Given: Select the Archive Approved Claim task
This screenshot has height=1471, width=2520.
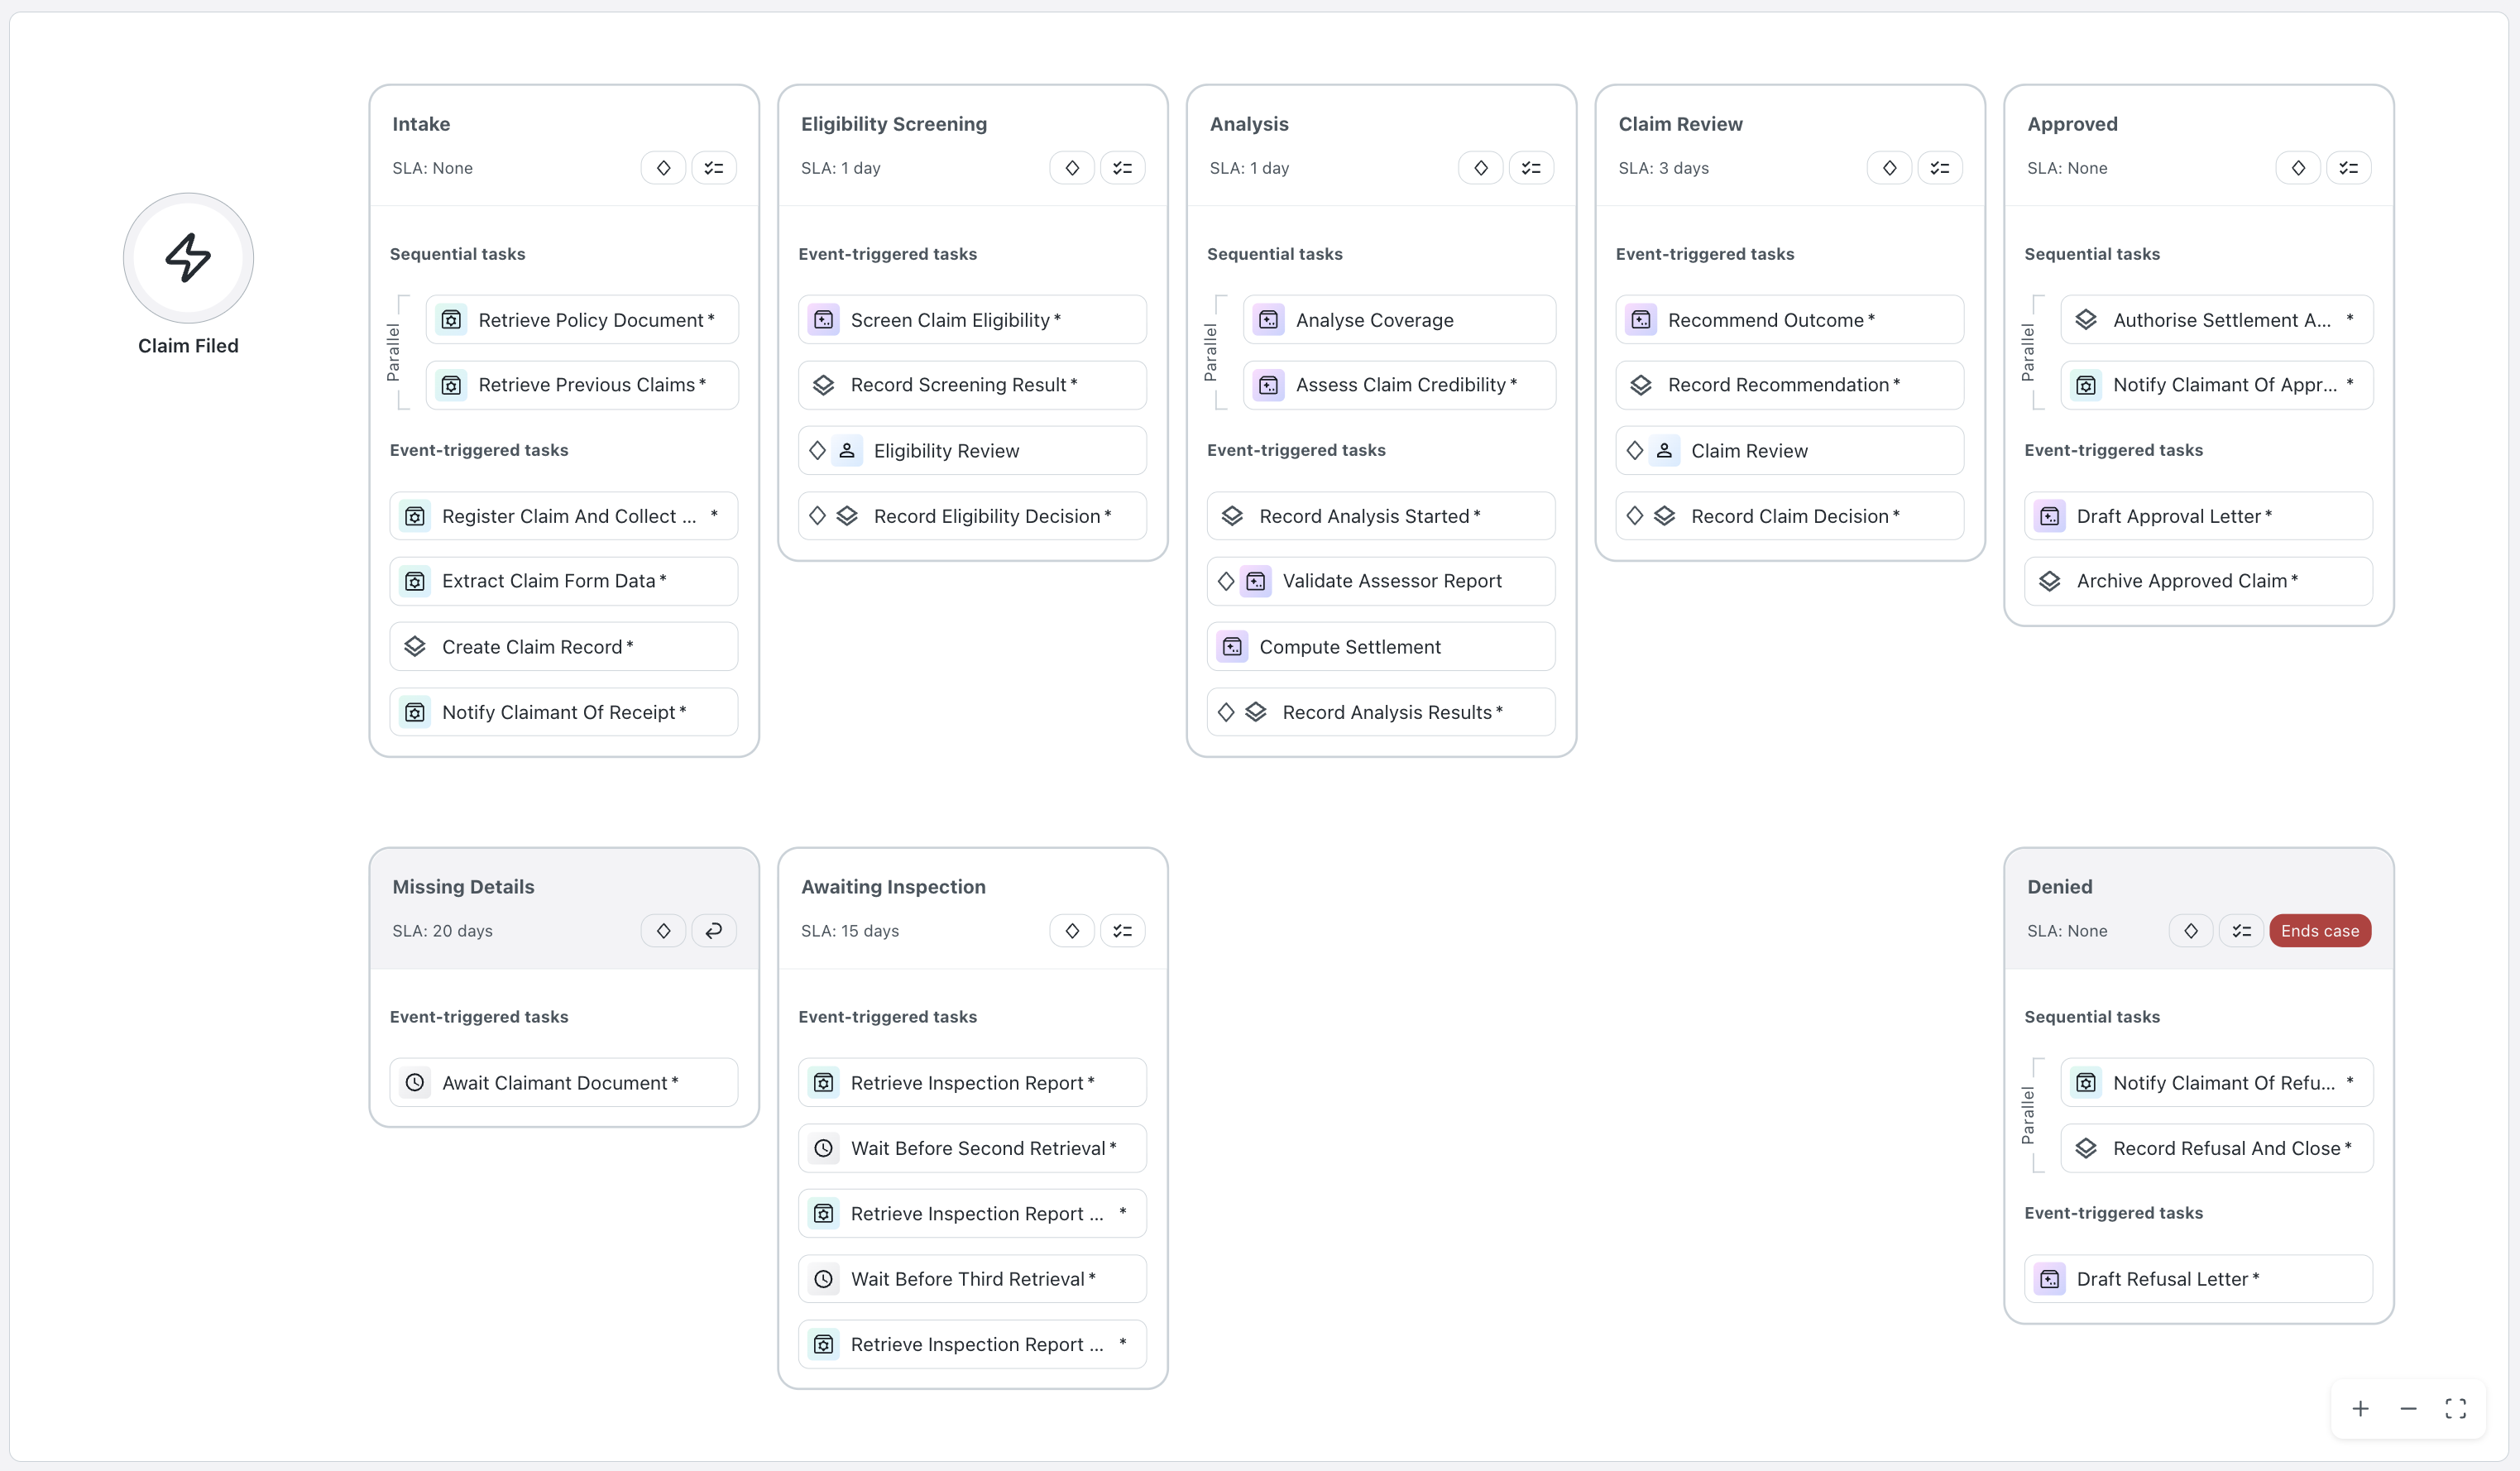Looking at the screenshot, I should 2199,581.
